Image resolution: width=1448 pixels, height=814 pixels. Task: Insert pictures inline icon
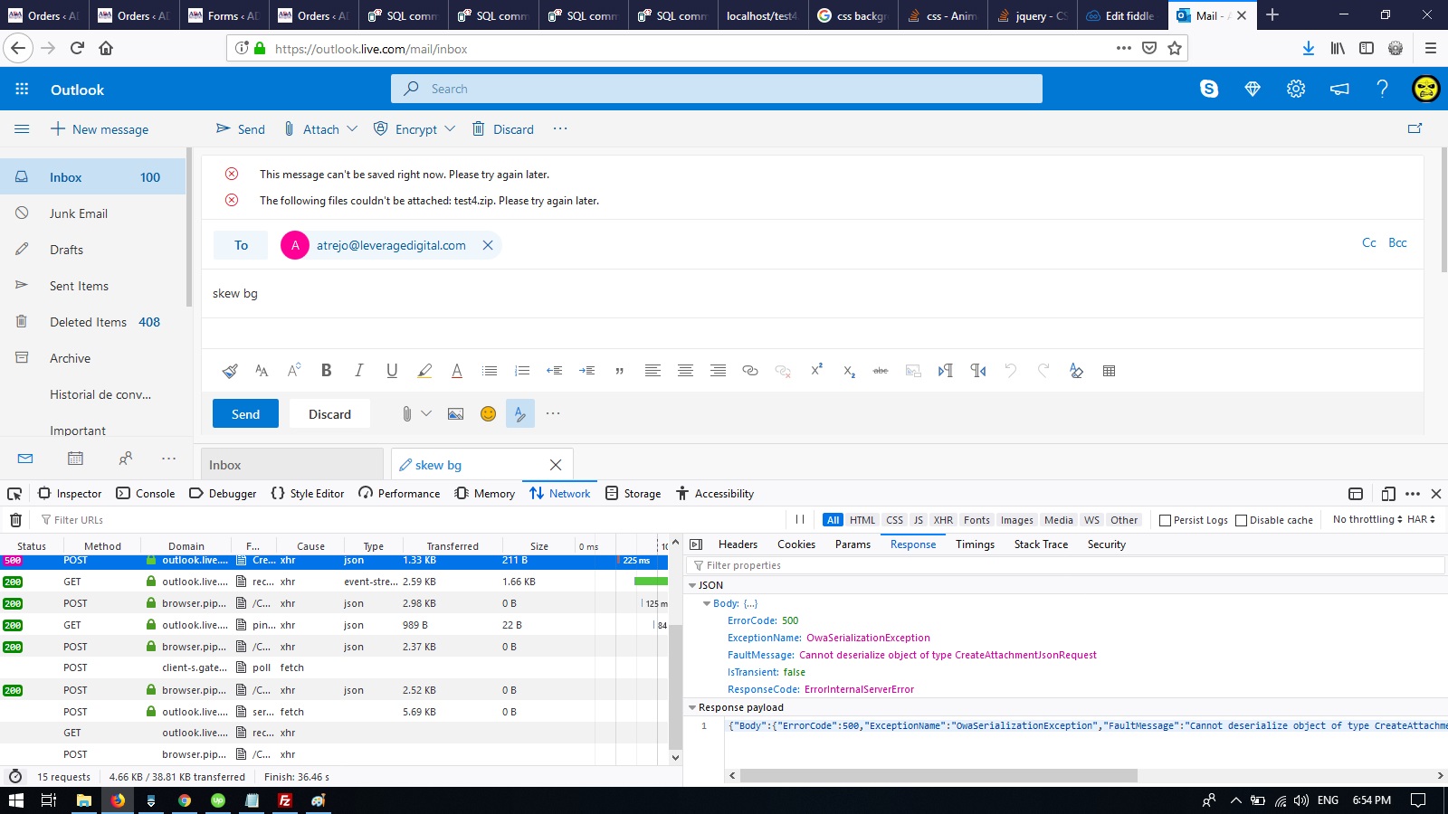click(455, 413)
